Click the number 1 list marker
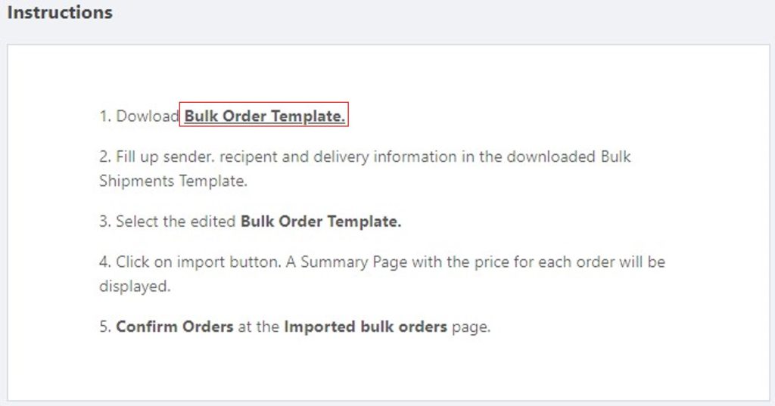The width and height of the screenshot is (775, 406). [x=104, y=116]
